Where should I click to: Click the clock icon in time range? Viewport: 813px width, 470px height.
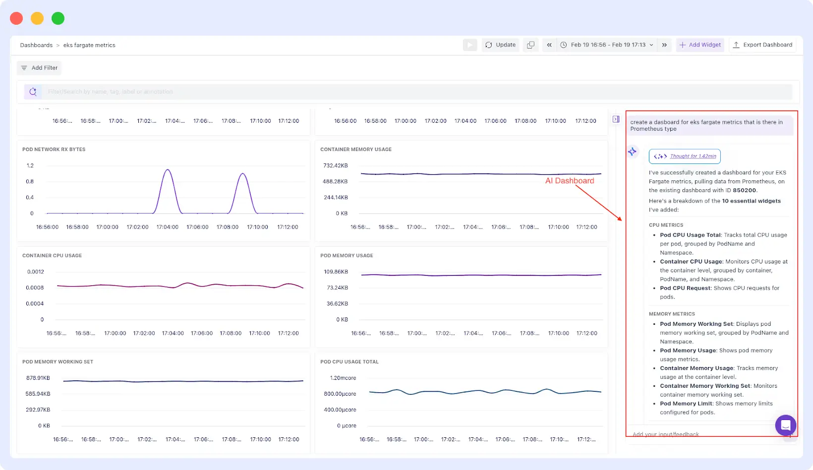(564, 45)
